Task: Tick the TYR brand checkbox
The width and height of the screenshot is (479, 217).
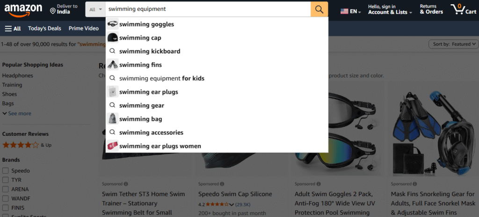Action: click(6, 180)
